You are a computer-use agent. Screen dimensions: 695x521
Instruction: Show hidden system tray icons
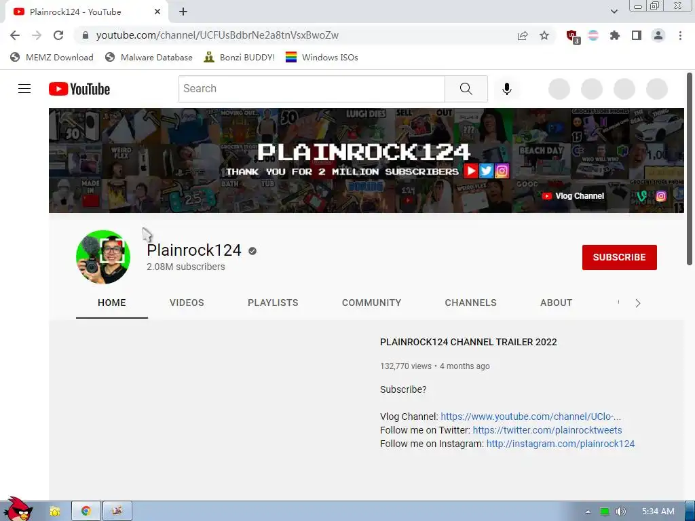[x=588, y=512]
